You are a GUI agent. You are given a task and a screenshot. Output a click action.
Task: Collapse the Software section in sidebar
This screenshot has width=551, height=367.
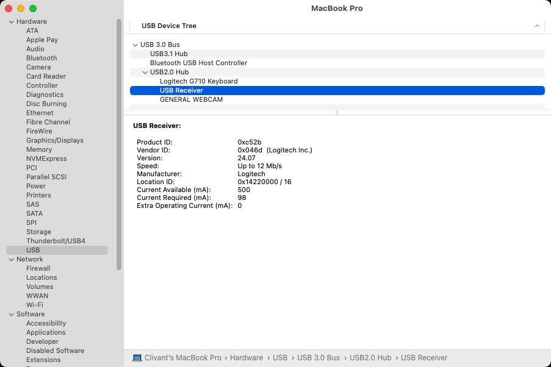[x=11, y=315]
